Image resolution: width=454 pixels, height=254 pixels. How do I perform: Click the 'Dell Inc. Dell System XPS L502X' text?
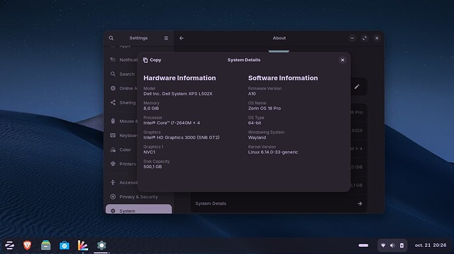click(178, 94)
